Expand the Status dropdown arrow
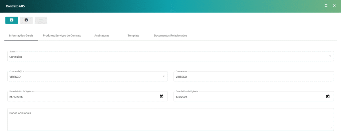The height and width of the screenshot is (133, 341). click(330, 56)
